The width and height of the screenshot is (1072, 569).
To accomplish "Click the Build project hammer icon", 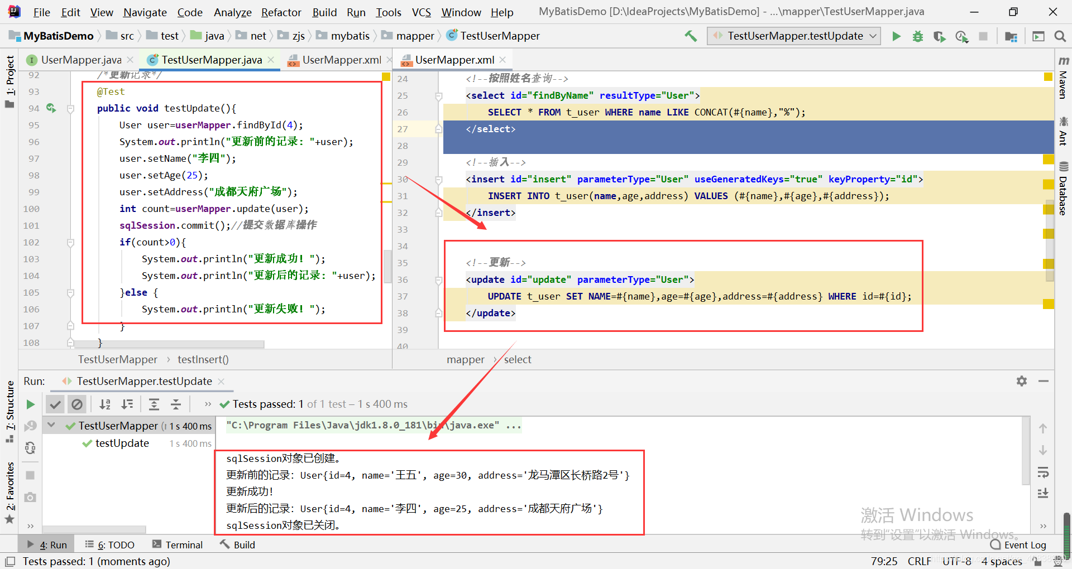I will pyautogui.click(x=691, y=36).
